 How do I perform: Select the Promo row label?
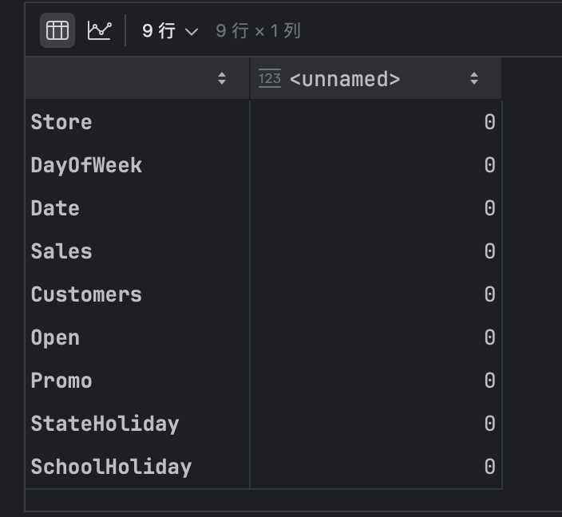[61, 381]
